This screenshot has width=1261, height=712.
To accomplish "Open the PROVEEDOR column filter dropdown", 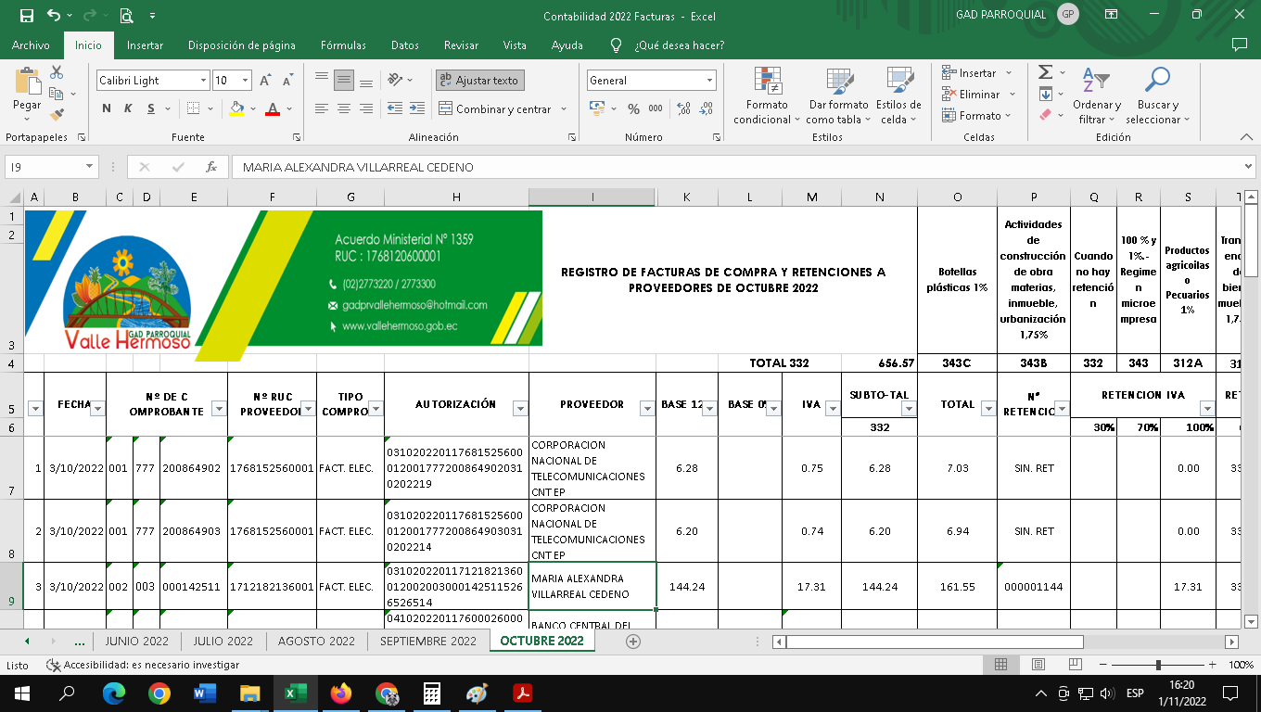I will click(646, 409).
